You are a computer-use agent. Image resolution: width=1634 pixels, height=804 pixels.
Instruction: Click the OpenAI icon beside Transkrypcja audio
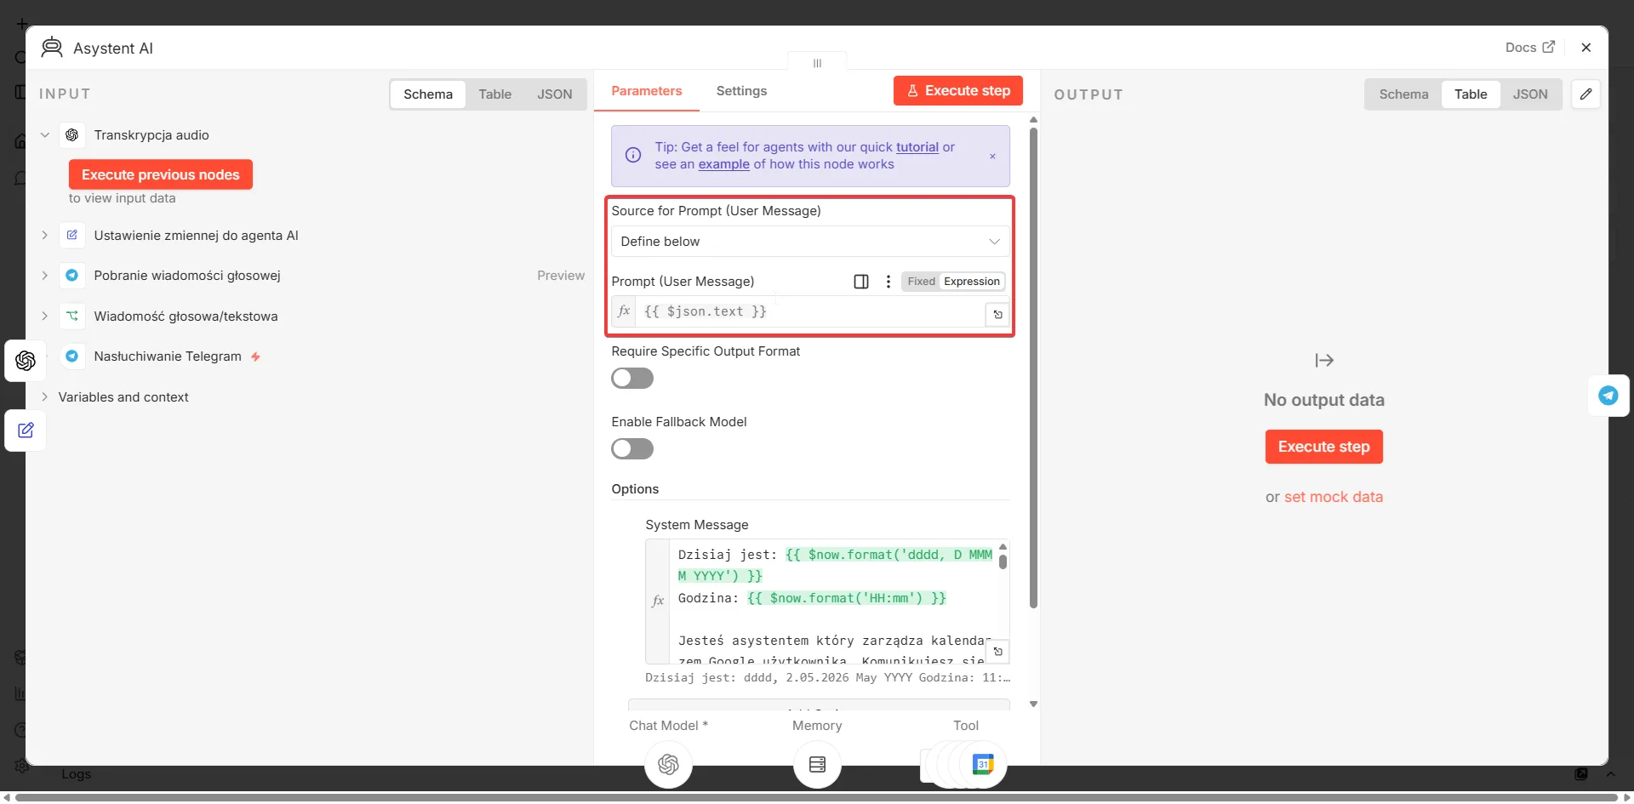point(72,135)
